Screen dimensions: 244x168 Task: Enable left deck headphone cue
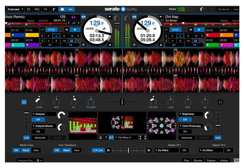click(24, 102)
